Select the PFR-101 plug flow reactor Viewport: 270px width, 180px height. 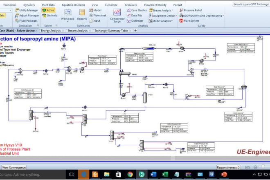(x=148, y=48)
